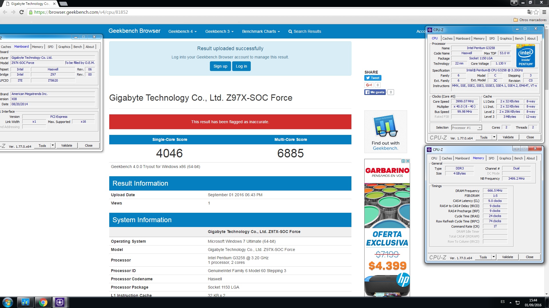
Task: Click Z97X-SOC Force model field in CPU-Z
Action: 37,63
